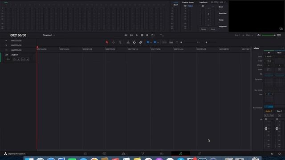Screen dimensions: 285x160
Task: Rewind the transport
Action: 126,35
